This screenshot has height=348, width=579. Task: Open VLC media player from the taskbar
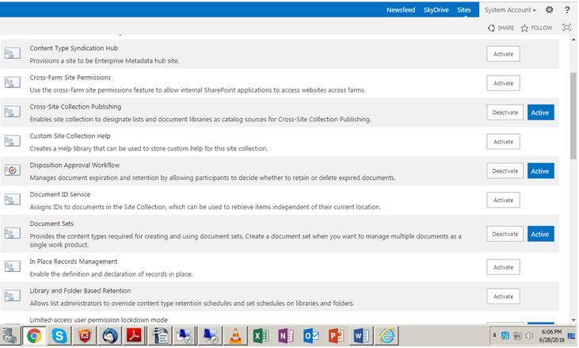[x=235, y=336]
